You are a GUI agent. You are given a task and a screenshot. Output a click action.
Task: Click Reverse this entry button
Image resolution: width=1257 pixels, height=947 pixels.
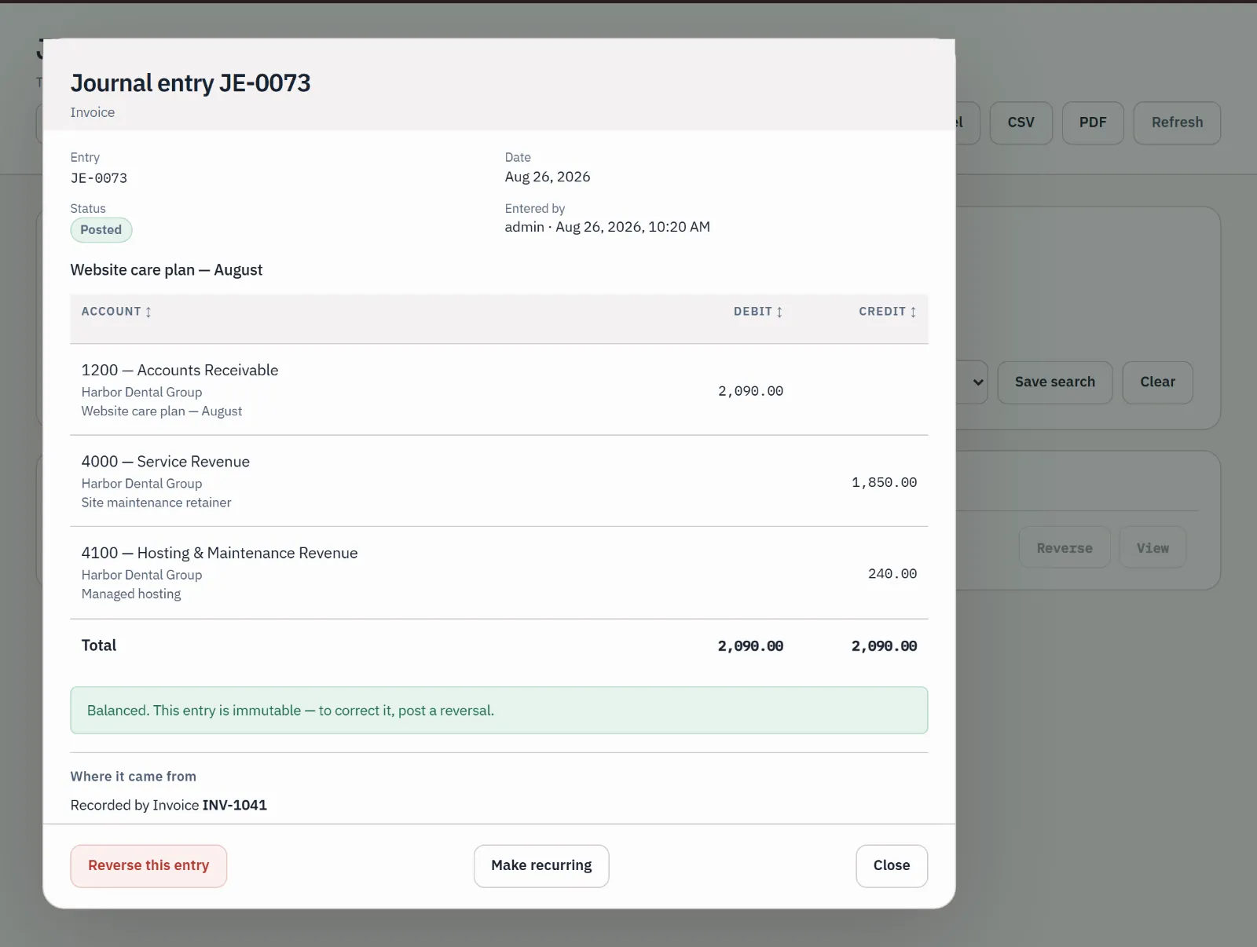[x=148, y=866]
